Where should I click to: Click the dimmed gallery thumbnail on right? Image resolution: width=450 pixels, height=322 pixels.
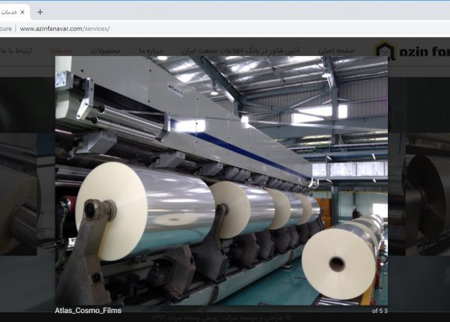click(x=420, y=195)
